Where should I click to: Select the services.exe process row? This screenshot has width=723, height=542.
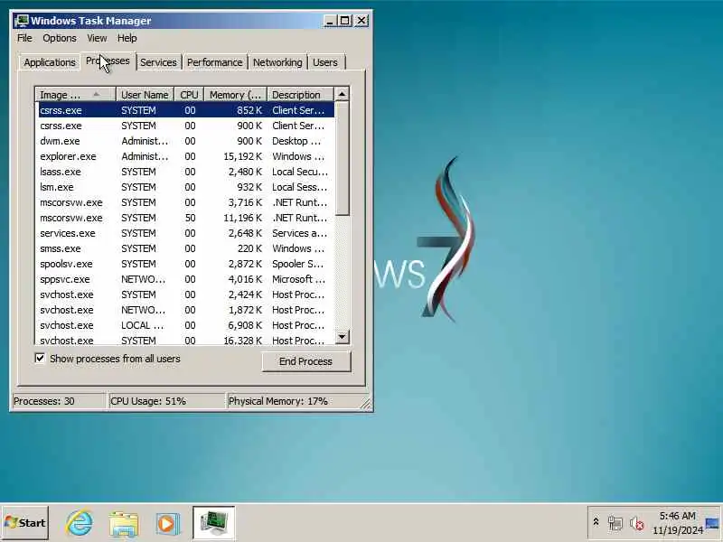coord(186,233)
